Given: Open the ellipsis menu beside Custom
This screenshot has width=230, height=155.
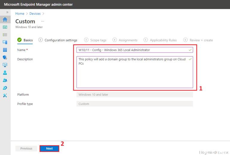Looking at the screenshot, I should (43, 21).
